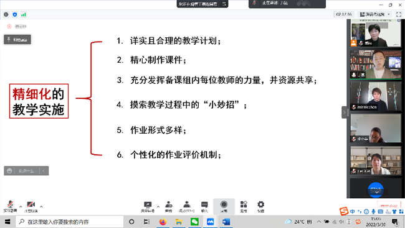Open Cortana circle icon
The image size is (405, 228).
[131, 222]
